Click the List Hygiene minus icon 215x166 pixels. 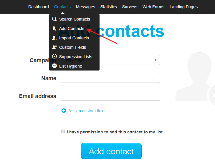(54, 66)
